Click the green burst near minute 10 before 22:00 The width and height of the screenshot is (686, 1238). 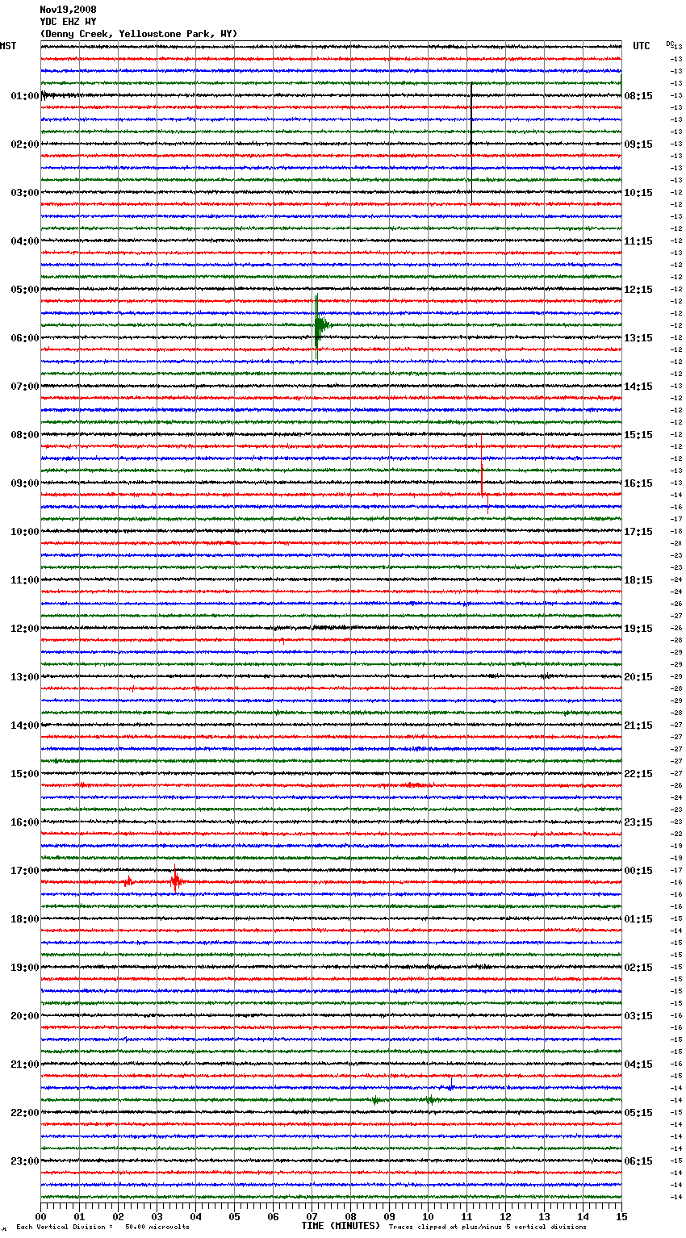click(x=430, y=1100)
